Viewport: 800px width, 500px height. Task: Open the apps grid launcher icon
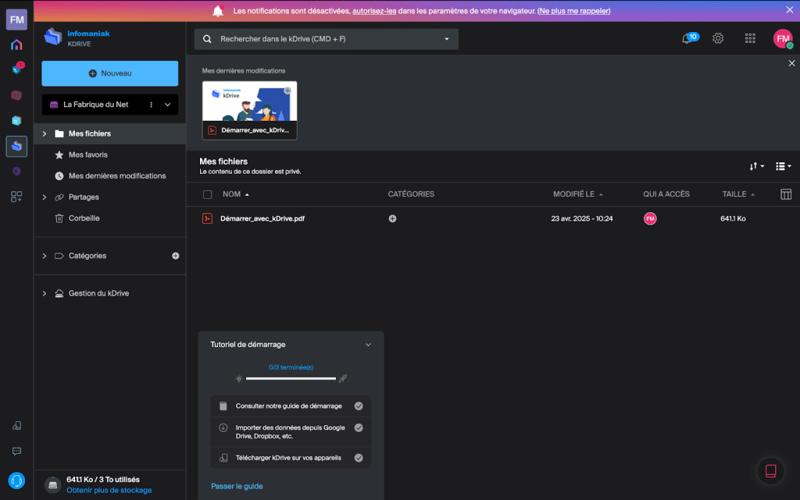tap(750, 38)
